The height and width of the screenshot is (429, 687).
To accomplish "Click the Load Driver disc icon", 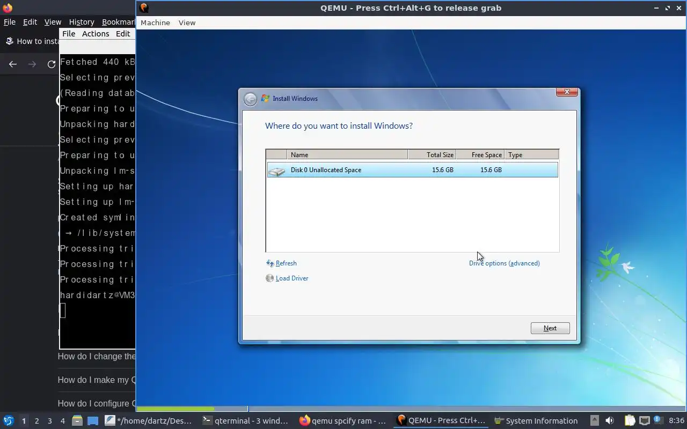I will tap(270, 278).
